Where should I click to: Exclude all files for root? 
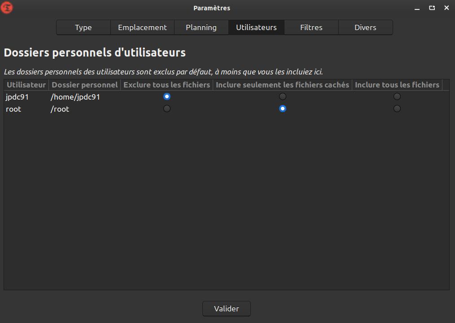coord(167,109)
